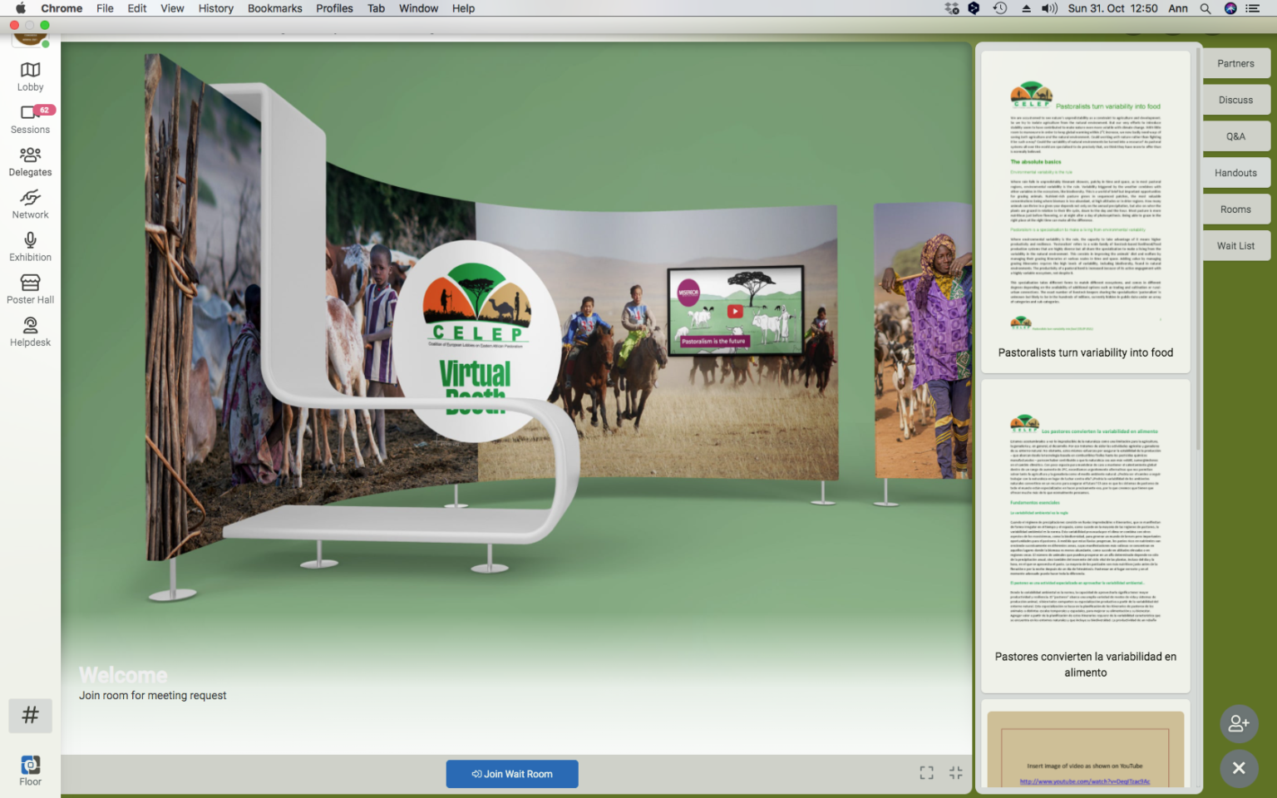
Task: Open the Q&A tab
Action: [x=1235, y=136]
